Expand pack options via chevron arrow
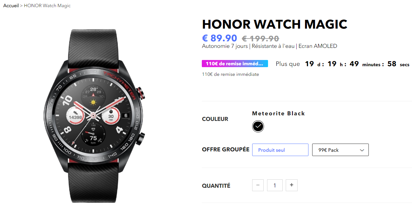This screenshot has width=412, height=207. 362,150
